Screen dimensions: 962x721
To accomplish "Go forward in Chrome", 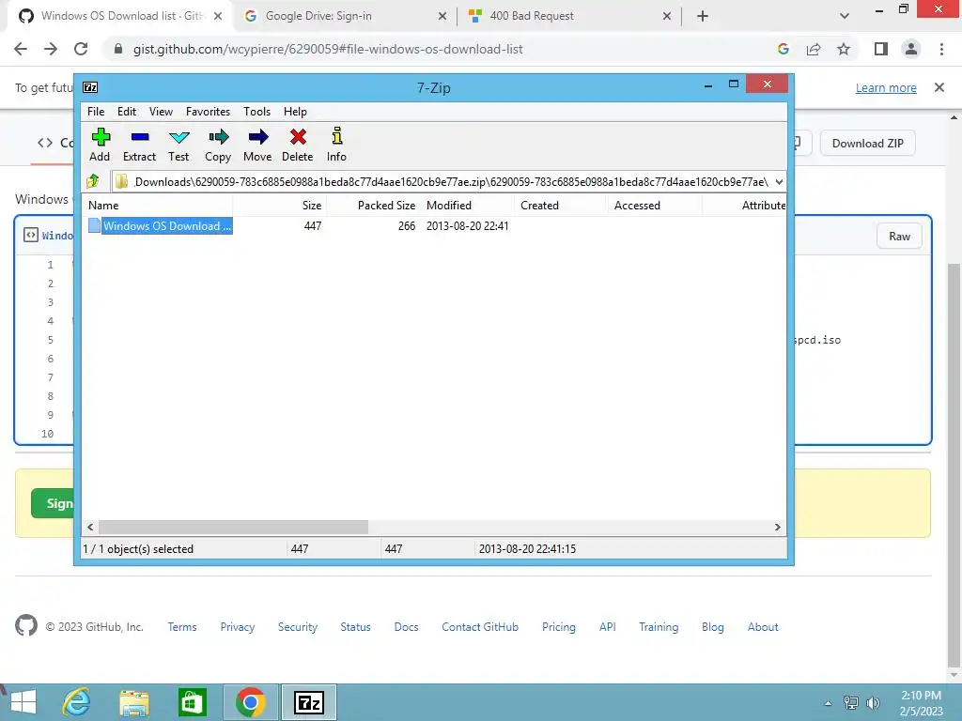I will pyautogui.click(x=51, y=49).
